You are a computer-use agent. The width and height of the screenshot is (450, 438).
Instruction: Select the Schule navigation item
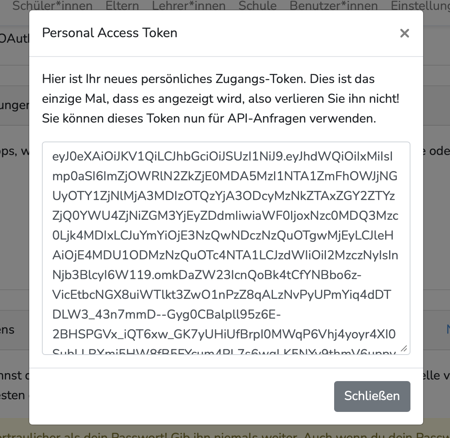tap(257, 6)
